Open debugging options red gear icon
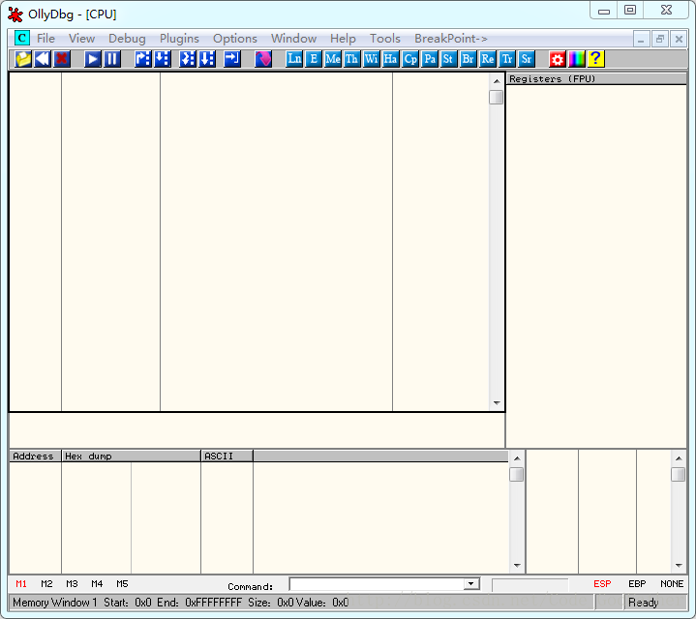Screen dimensions: 696x619 coord(557,59)
